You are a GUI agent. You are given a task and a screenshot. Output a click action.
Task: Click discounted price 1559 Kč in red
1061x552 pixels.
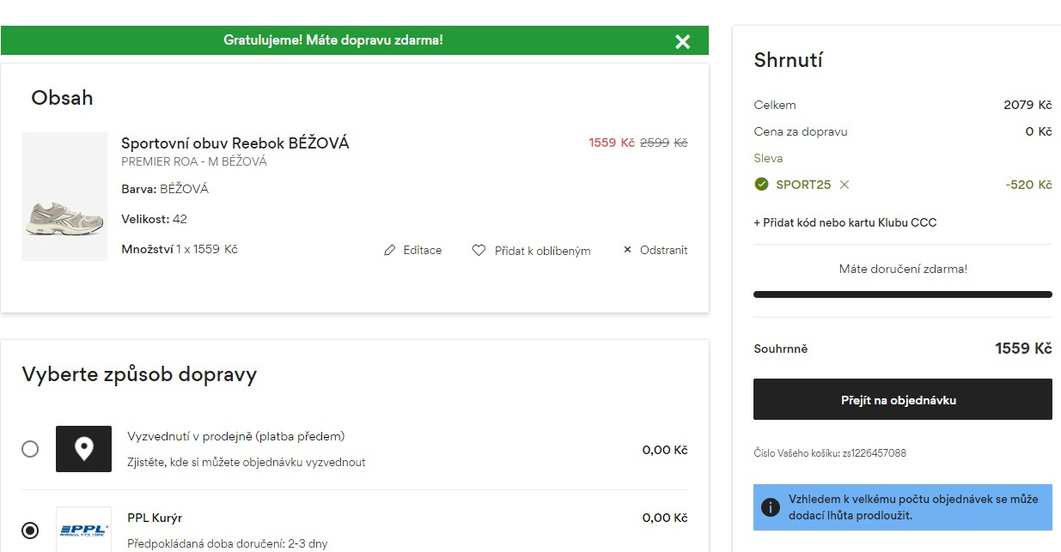point(612,143)
